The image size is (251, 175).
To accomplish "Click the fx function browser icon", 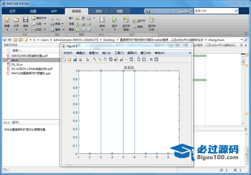I will pyautogui.click(x=83, y=18).
